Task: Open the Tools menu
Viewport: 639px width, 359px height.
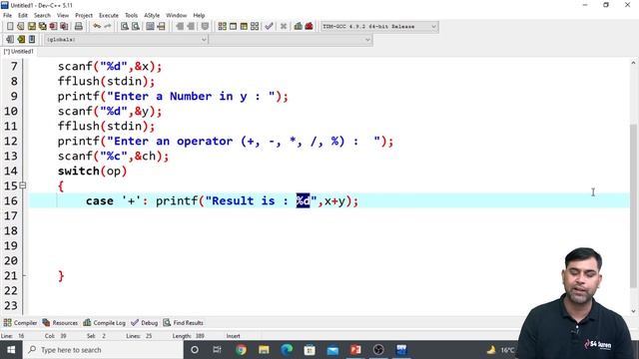Action: point(131,16)
